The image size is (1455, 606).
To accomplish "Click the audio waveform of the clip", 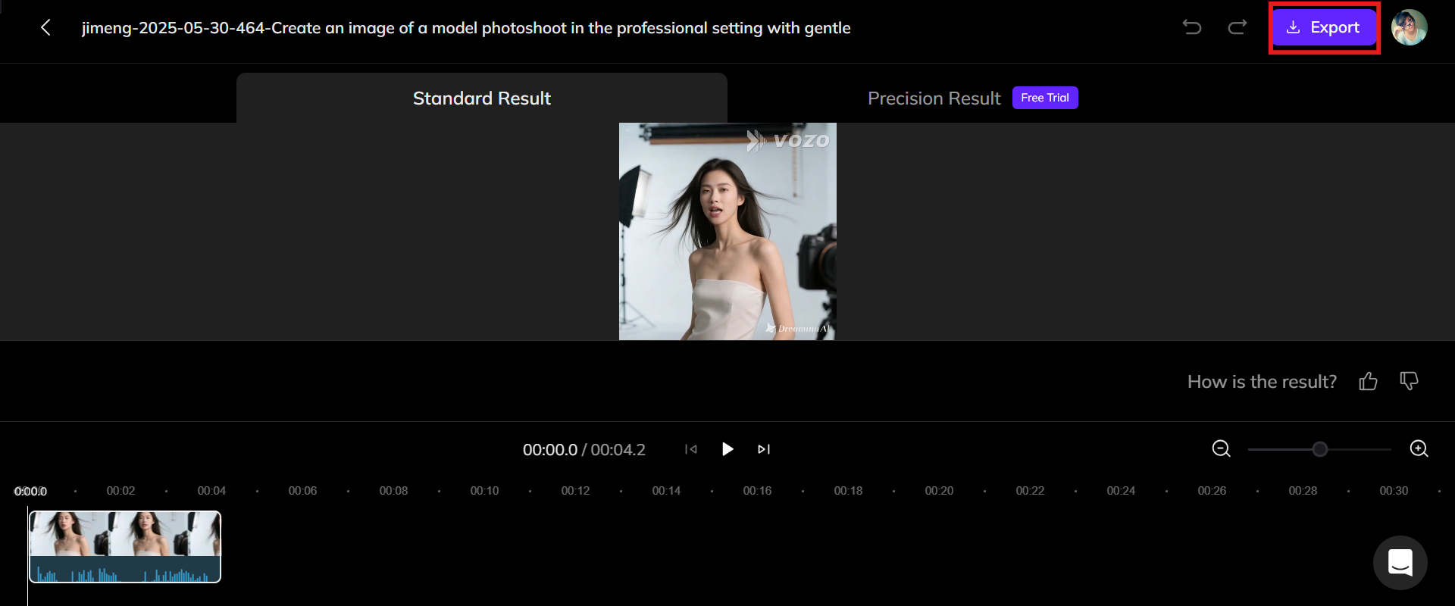I will [x=125, y=570].
